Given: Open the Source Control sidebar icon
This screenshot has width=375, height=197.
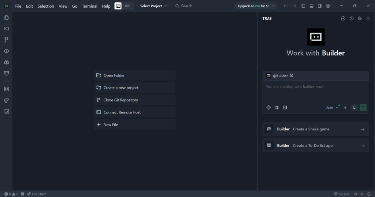Looking at the screenshot, I should click(6, 40).
